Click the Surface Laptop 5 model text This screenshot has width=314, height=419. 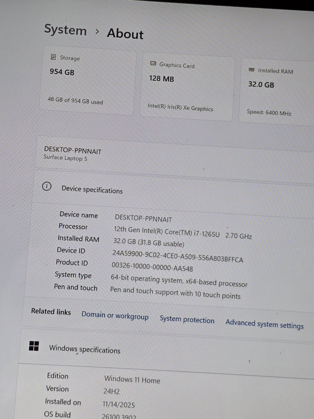[x=65, y=158]
